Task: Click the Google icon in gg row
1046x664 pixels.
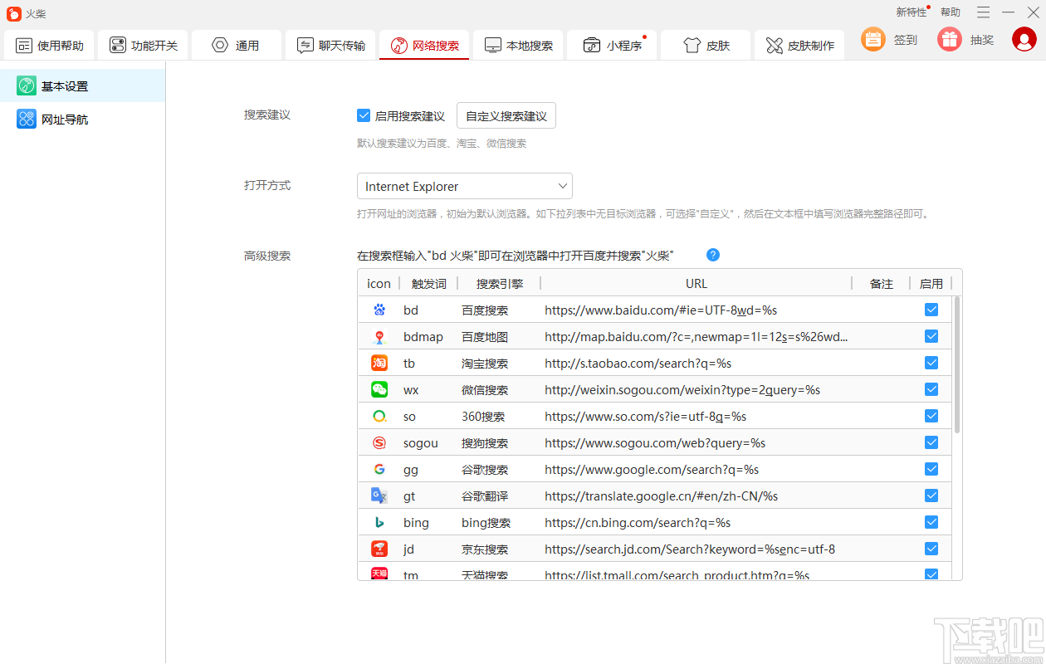Action: click(379, 469)
